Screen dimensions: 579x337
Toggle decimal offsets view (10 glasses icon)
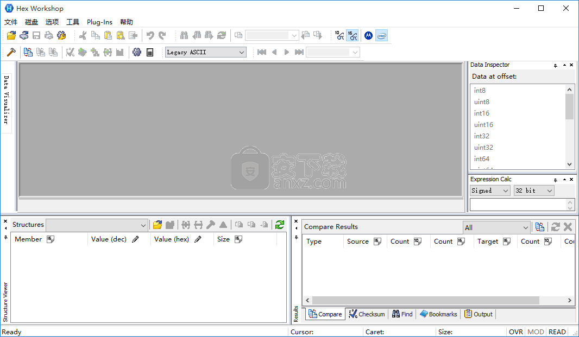pyautogui.click(x=339, y=35)
